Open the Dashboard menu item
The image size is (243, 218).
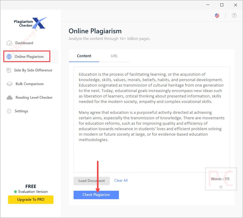(24, 43)
